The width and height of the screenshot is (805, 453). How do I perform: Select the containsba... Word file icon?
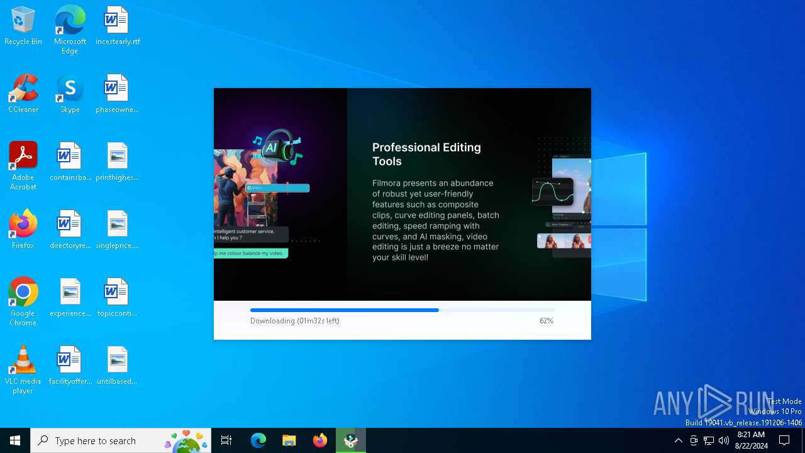tap(70, 162)
